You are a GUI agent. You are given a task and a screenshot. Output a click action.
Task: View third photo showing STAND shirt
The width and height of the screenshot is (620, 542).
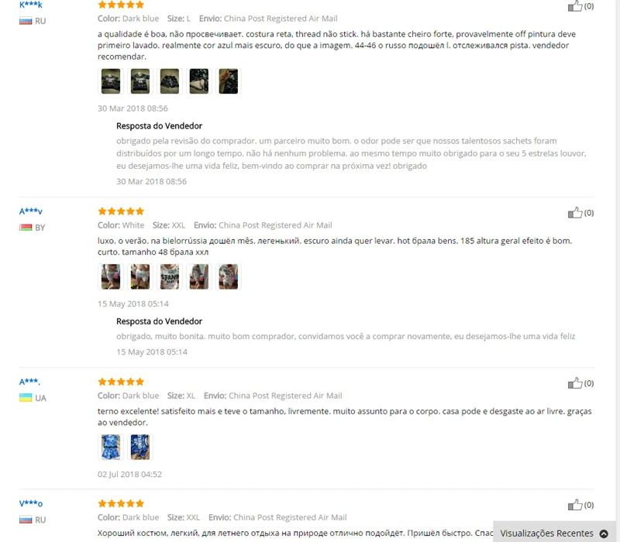(170, 276)
